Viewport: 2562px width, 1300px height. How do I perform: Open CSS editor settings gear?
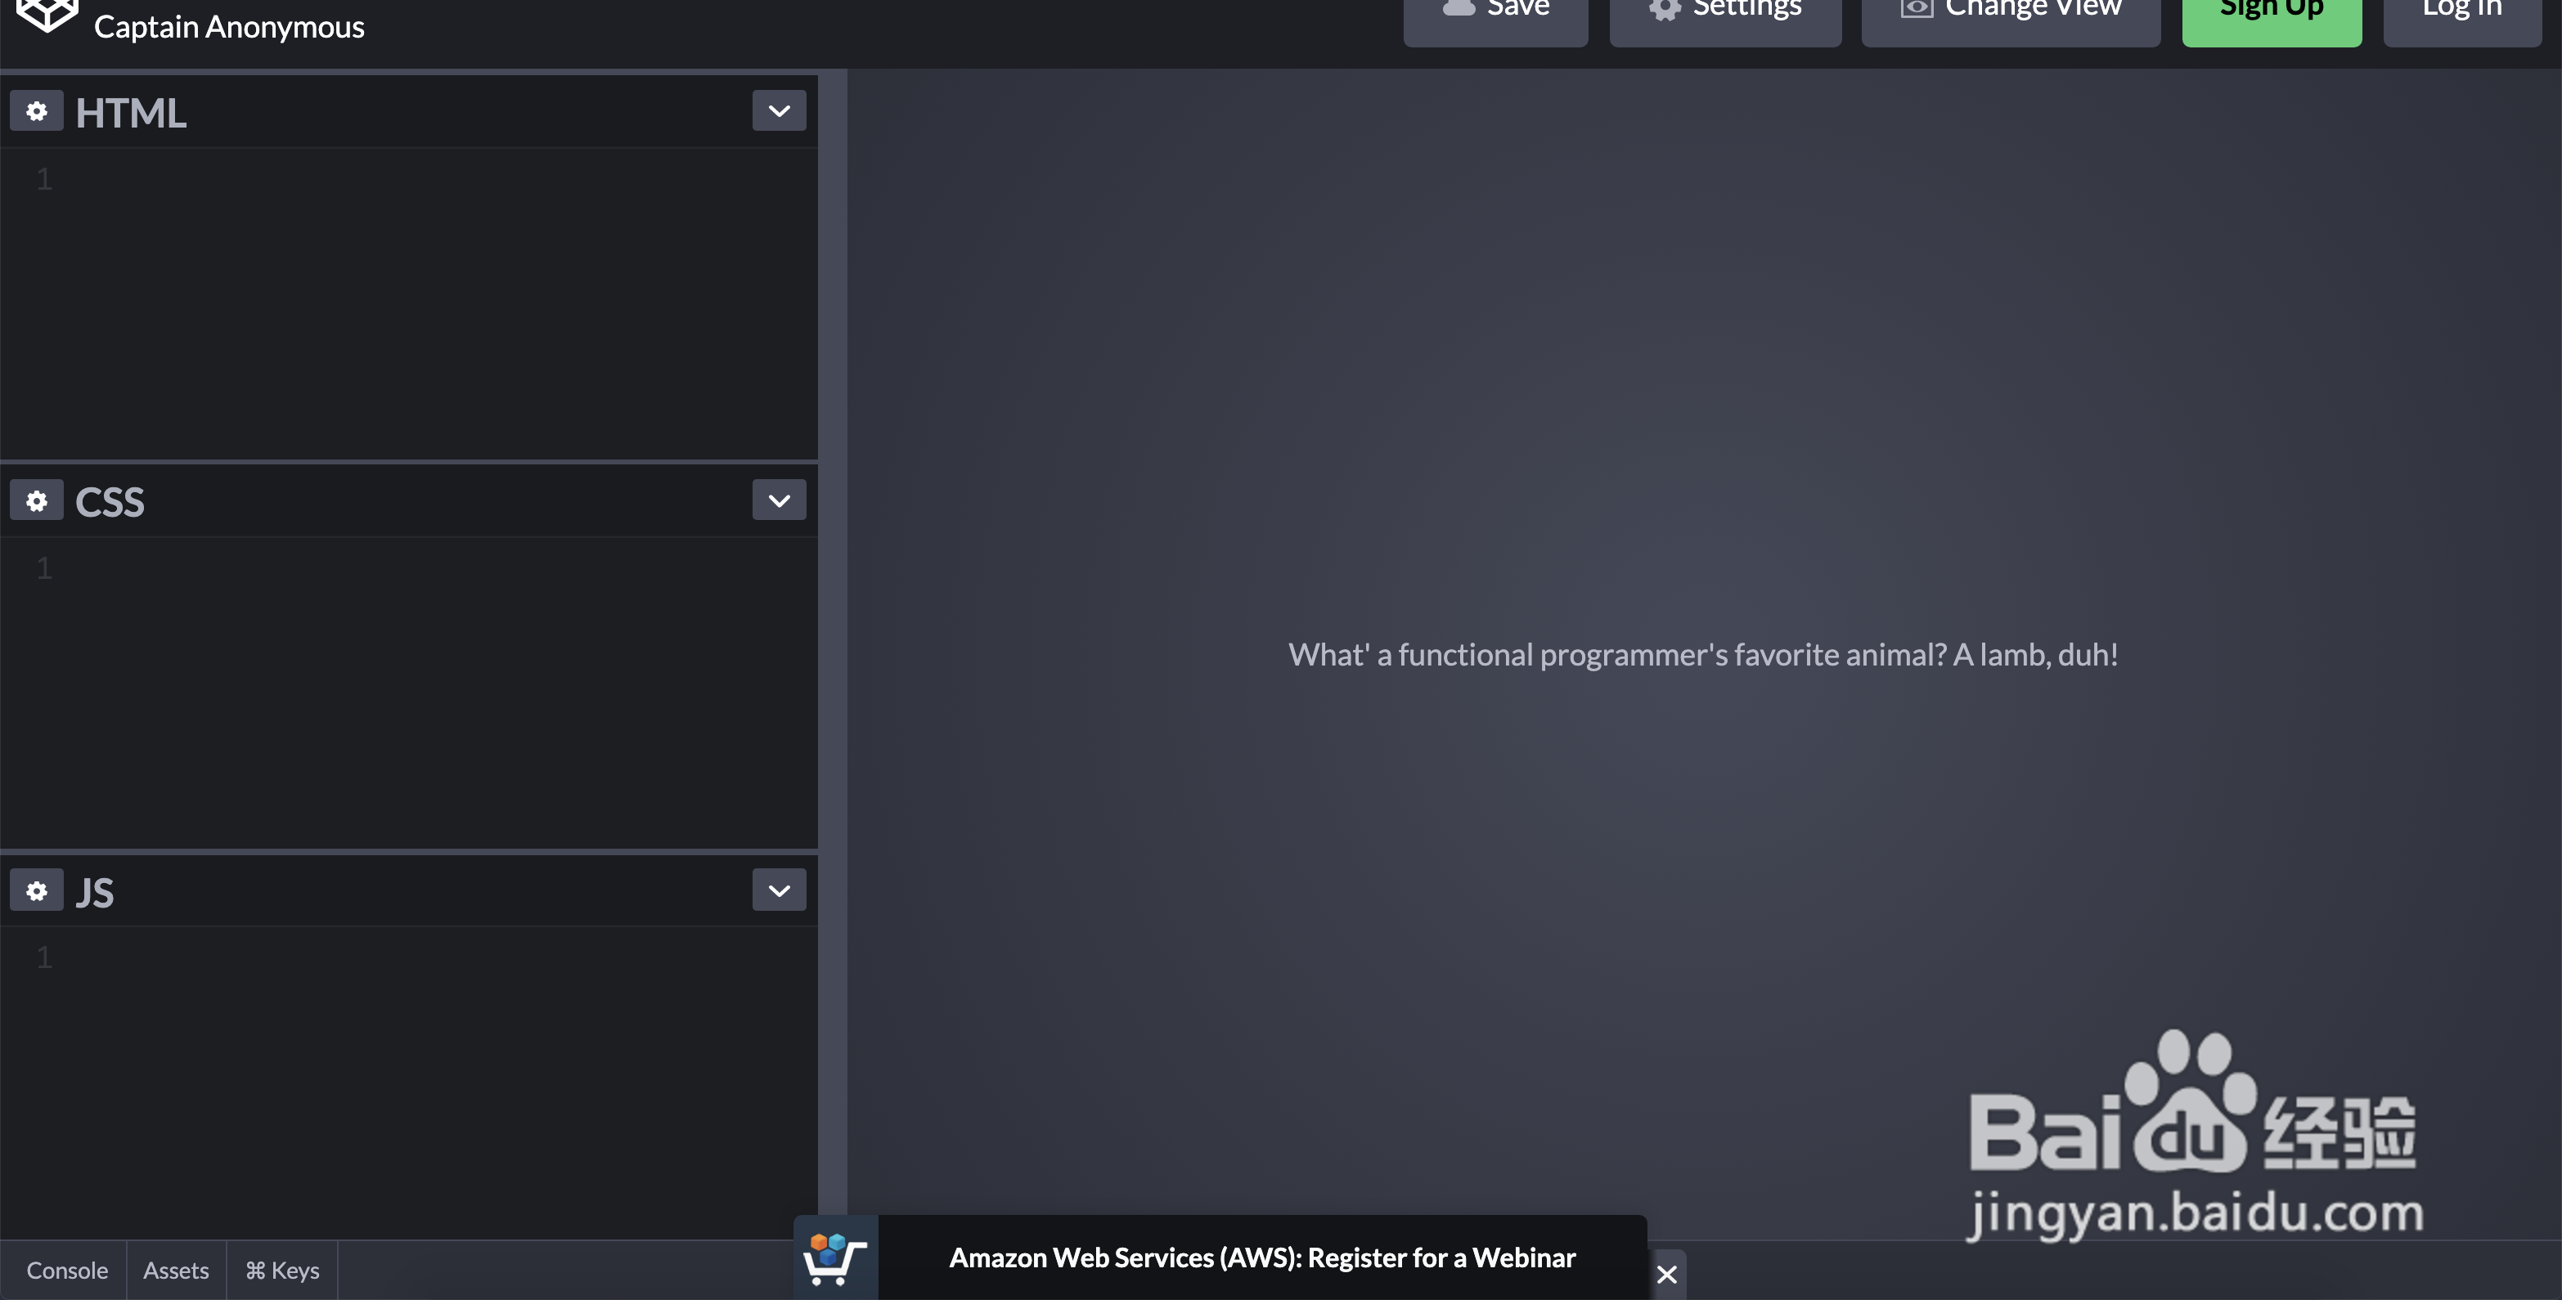click(x=37, y=500)
